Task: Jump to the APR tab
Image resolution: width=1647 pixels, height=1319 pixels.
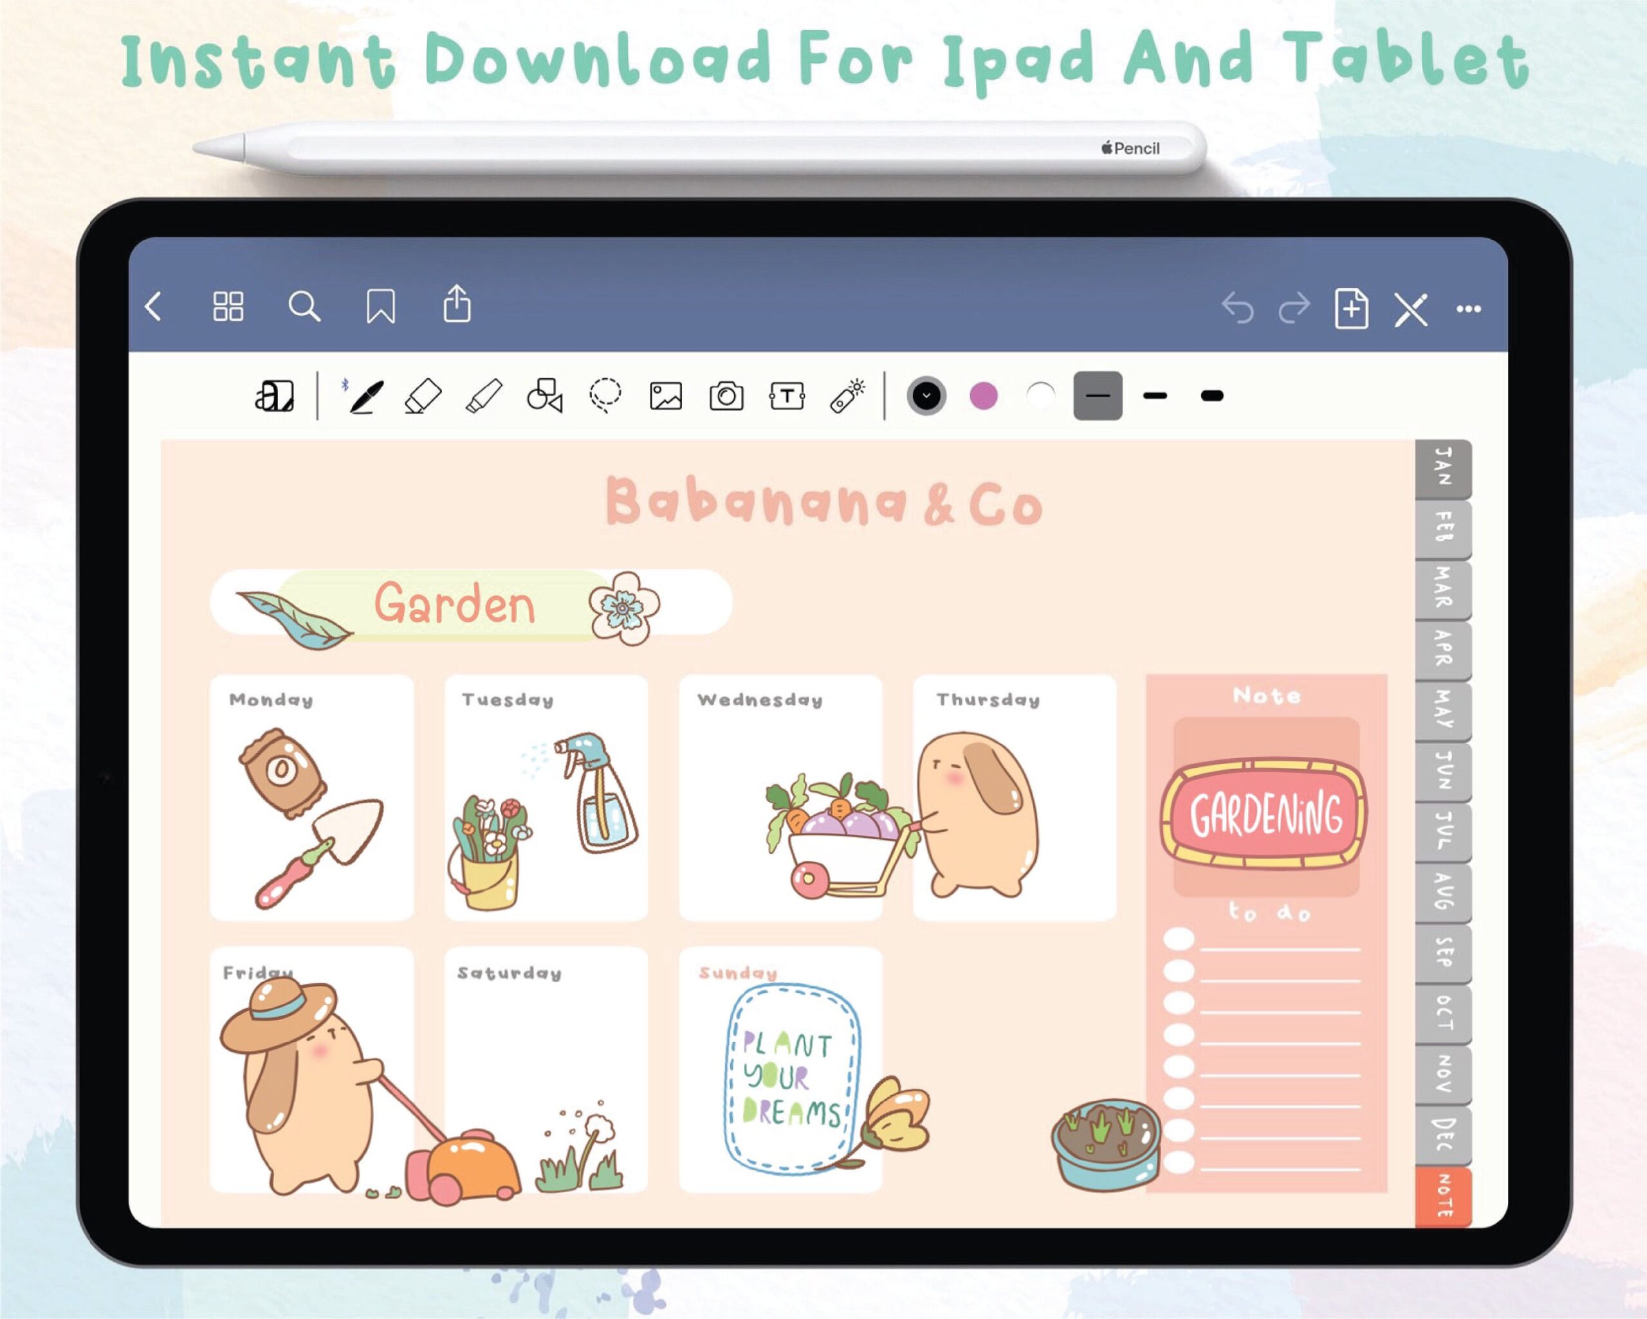Action: tap(1443, 650)
